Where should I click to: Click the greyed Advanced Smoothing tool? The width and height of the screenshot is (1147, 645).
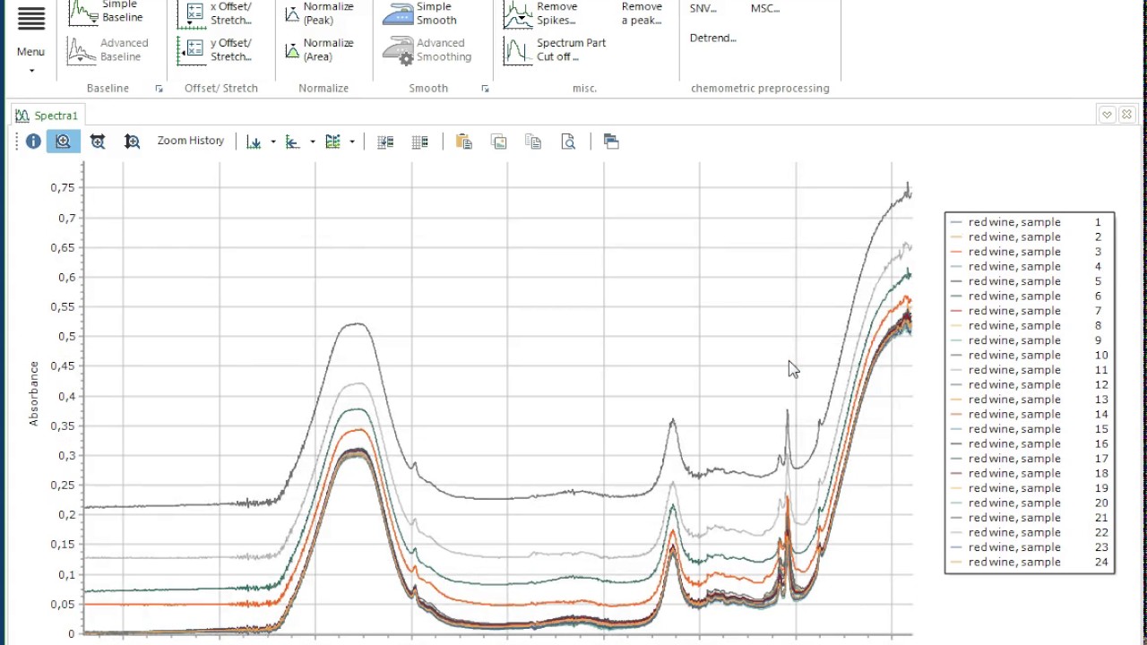click(427, 49)
